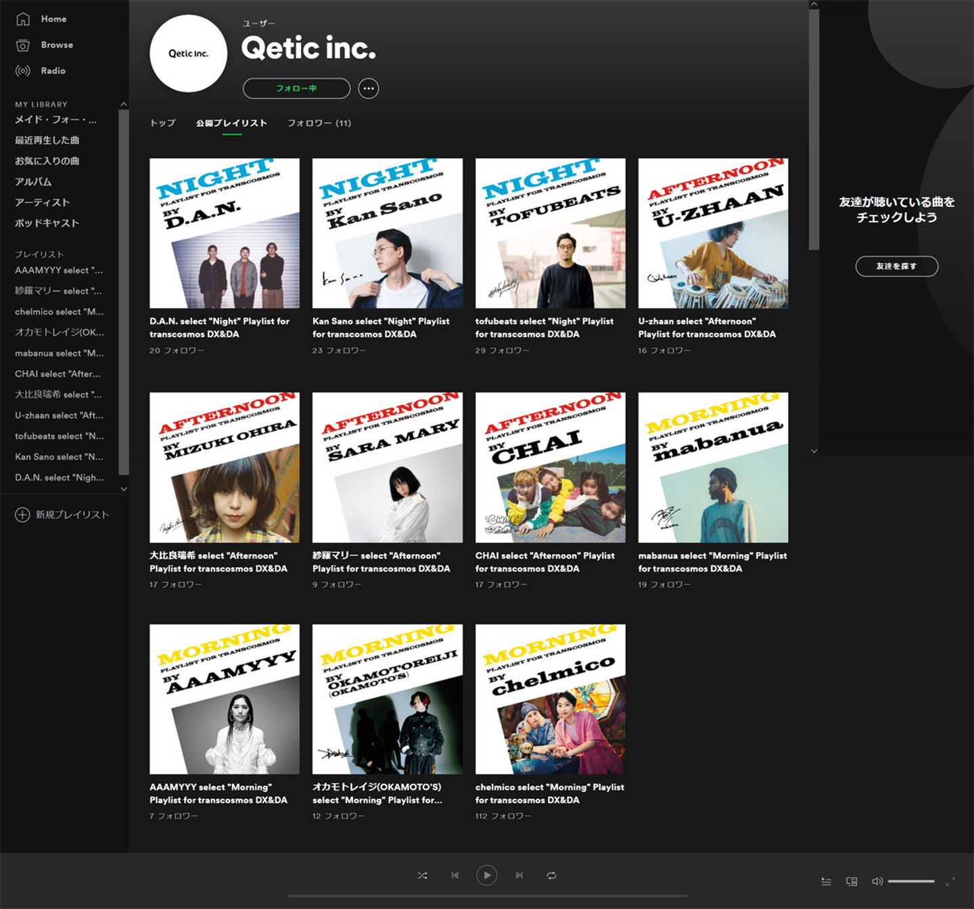Screen dimensions: 974x909
Task: Select the 公開プレイリスト tab
Action: pyautogui.click(x=232, y=123)
